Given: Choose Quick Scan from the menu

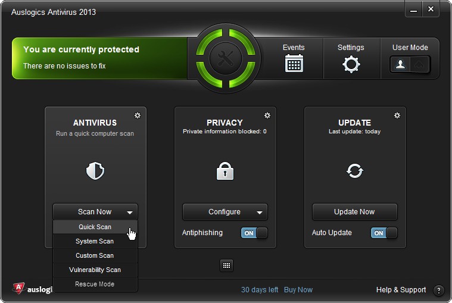Looking at the screenshot, I should click(95, 227).
